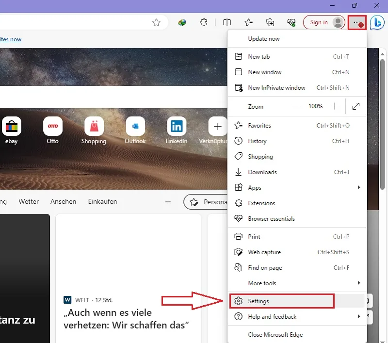Expand the Apps submenu
Screen dimensions: 388x343
(x=297, y=188)
